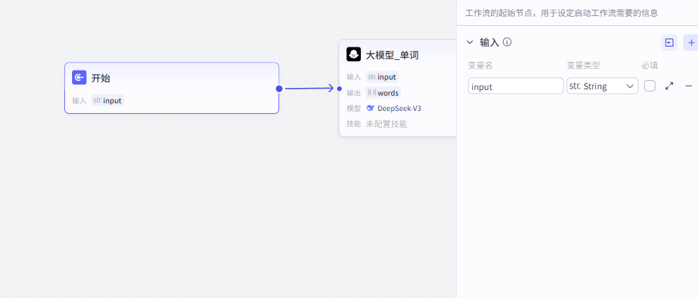Image resolution: width=698 pixels, height=298 pixels.
Task: Click the DeepSeek whale logo icon
Action: pyautogui.click(x=371, y=108)
